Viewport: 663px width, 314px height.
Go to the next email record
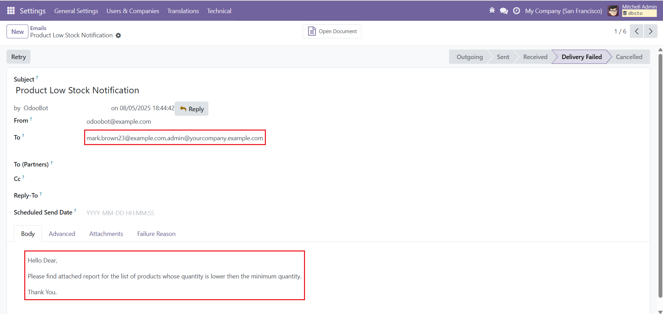(651, 31)
